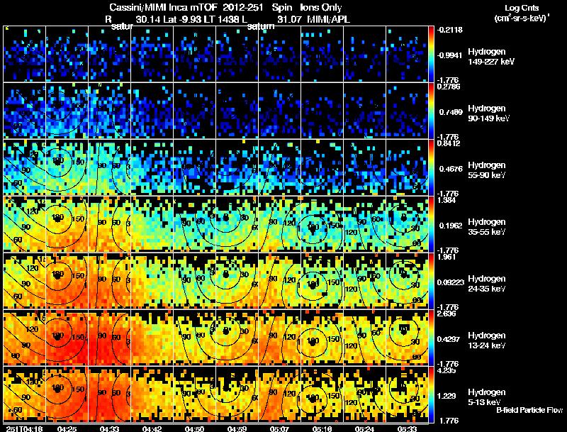
Task: Click the B-field Particle Flow label
Action: 529,410
